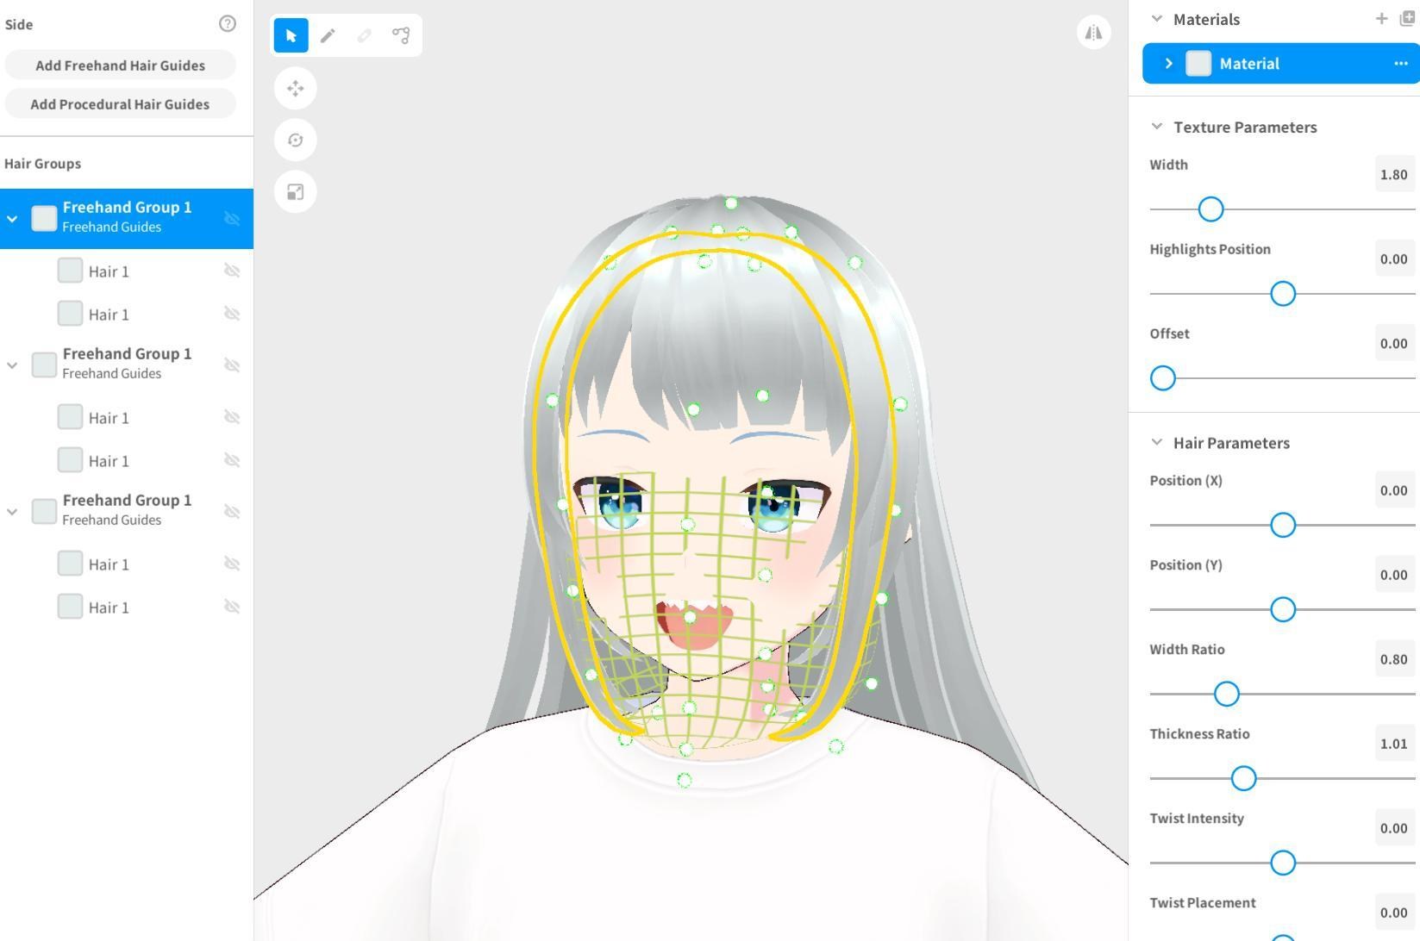Select the pointer selection tool

coord(291,35)
